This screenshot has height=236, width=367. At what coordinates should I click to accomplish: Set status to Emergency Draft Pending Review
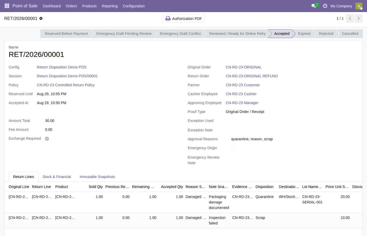(x=124, y=34)
